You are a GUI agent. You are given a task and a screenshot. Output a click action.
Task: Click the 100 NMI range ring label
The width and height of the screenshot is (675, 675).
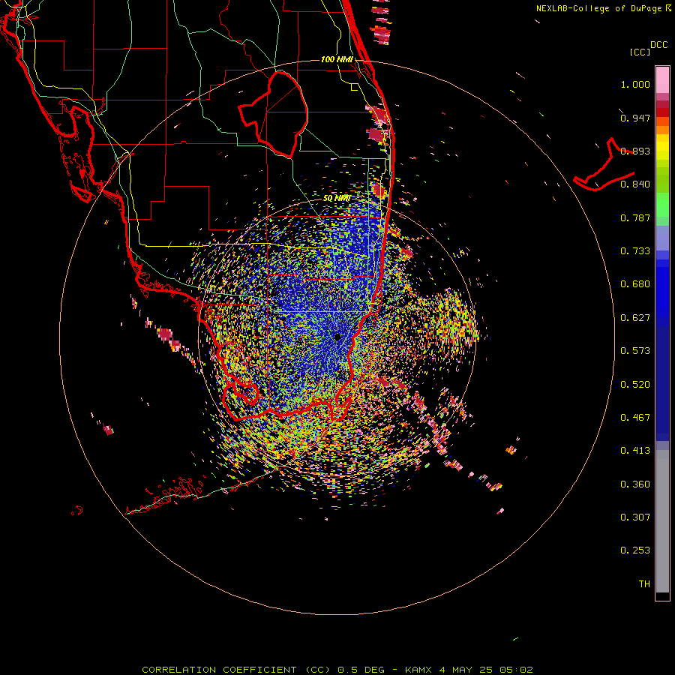(x=337, y=59)
